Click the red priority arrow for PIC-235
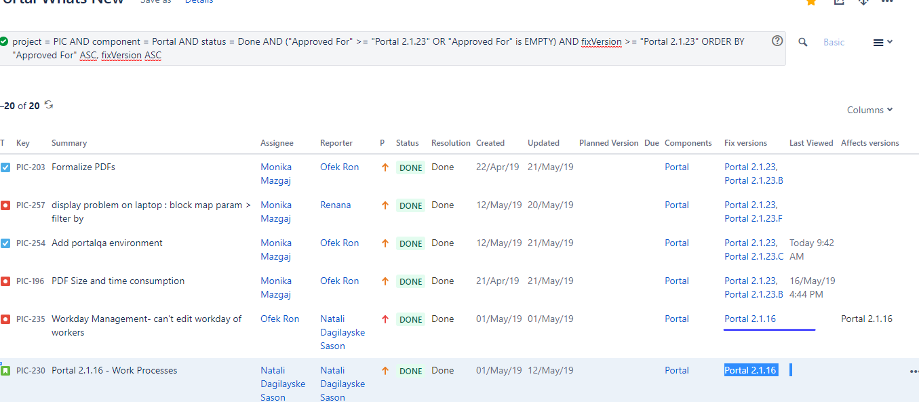This screenshot has height=402, width=919. pyautogui.click(x=385, y=319)
